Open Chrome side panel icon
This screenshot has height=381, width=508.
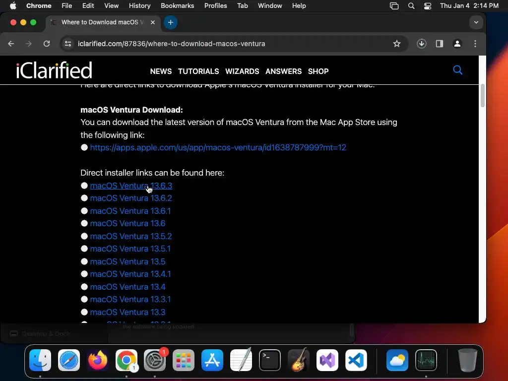point(440,44)
